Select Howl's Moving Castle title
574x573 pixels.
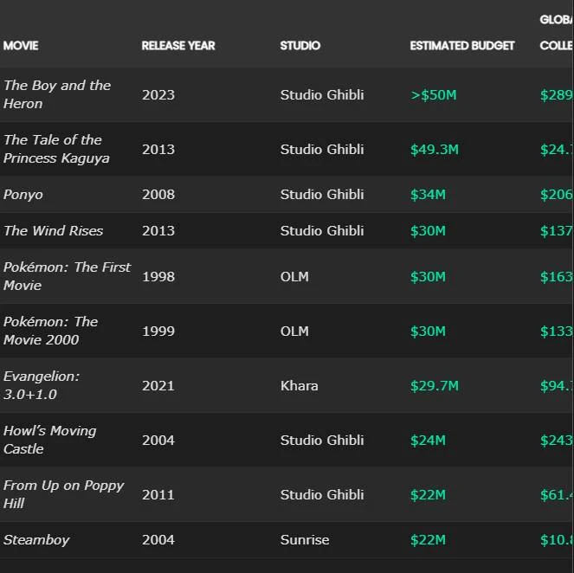(49, 440)
